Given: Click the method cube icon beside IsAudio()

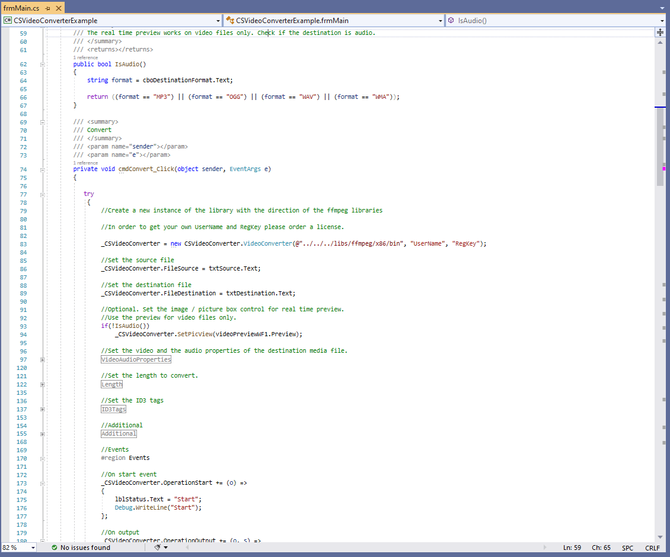Looking at the screenshot, I should click(x=451, y=20).
